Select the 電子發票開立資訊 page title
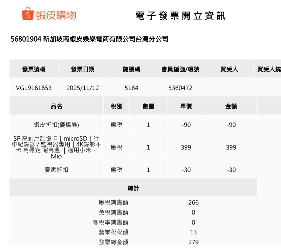The image size is (281, 252). [180, 16]
